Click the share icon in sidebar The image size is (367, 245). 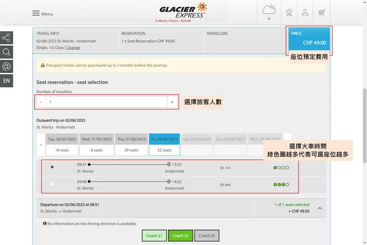point(6,38)
